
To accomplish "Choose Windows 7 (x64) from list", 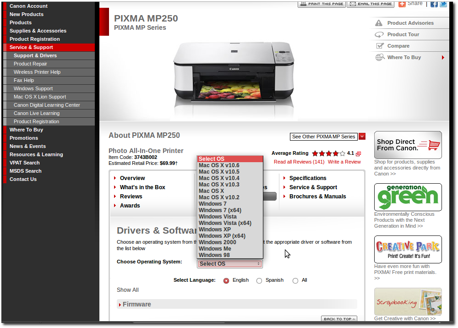I will (x=230, y=210).
